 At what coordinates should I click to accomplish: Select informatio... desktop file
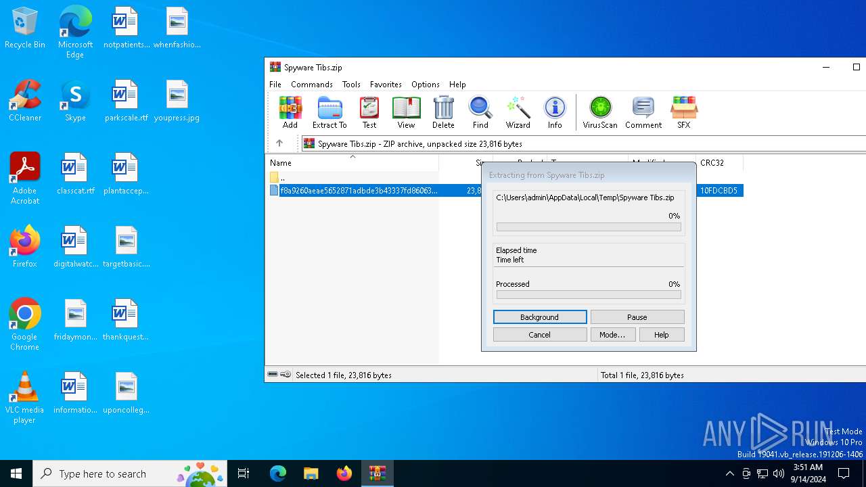click(x=75, y=394)
